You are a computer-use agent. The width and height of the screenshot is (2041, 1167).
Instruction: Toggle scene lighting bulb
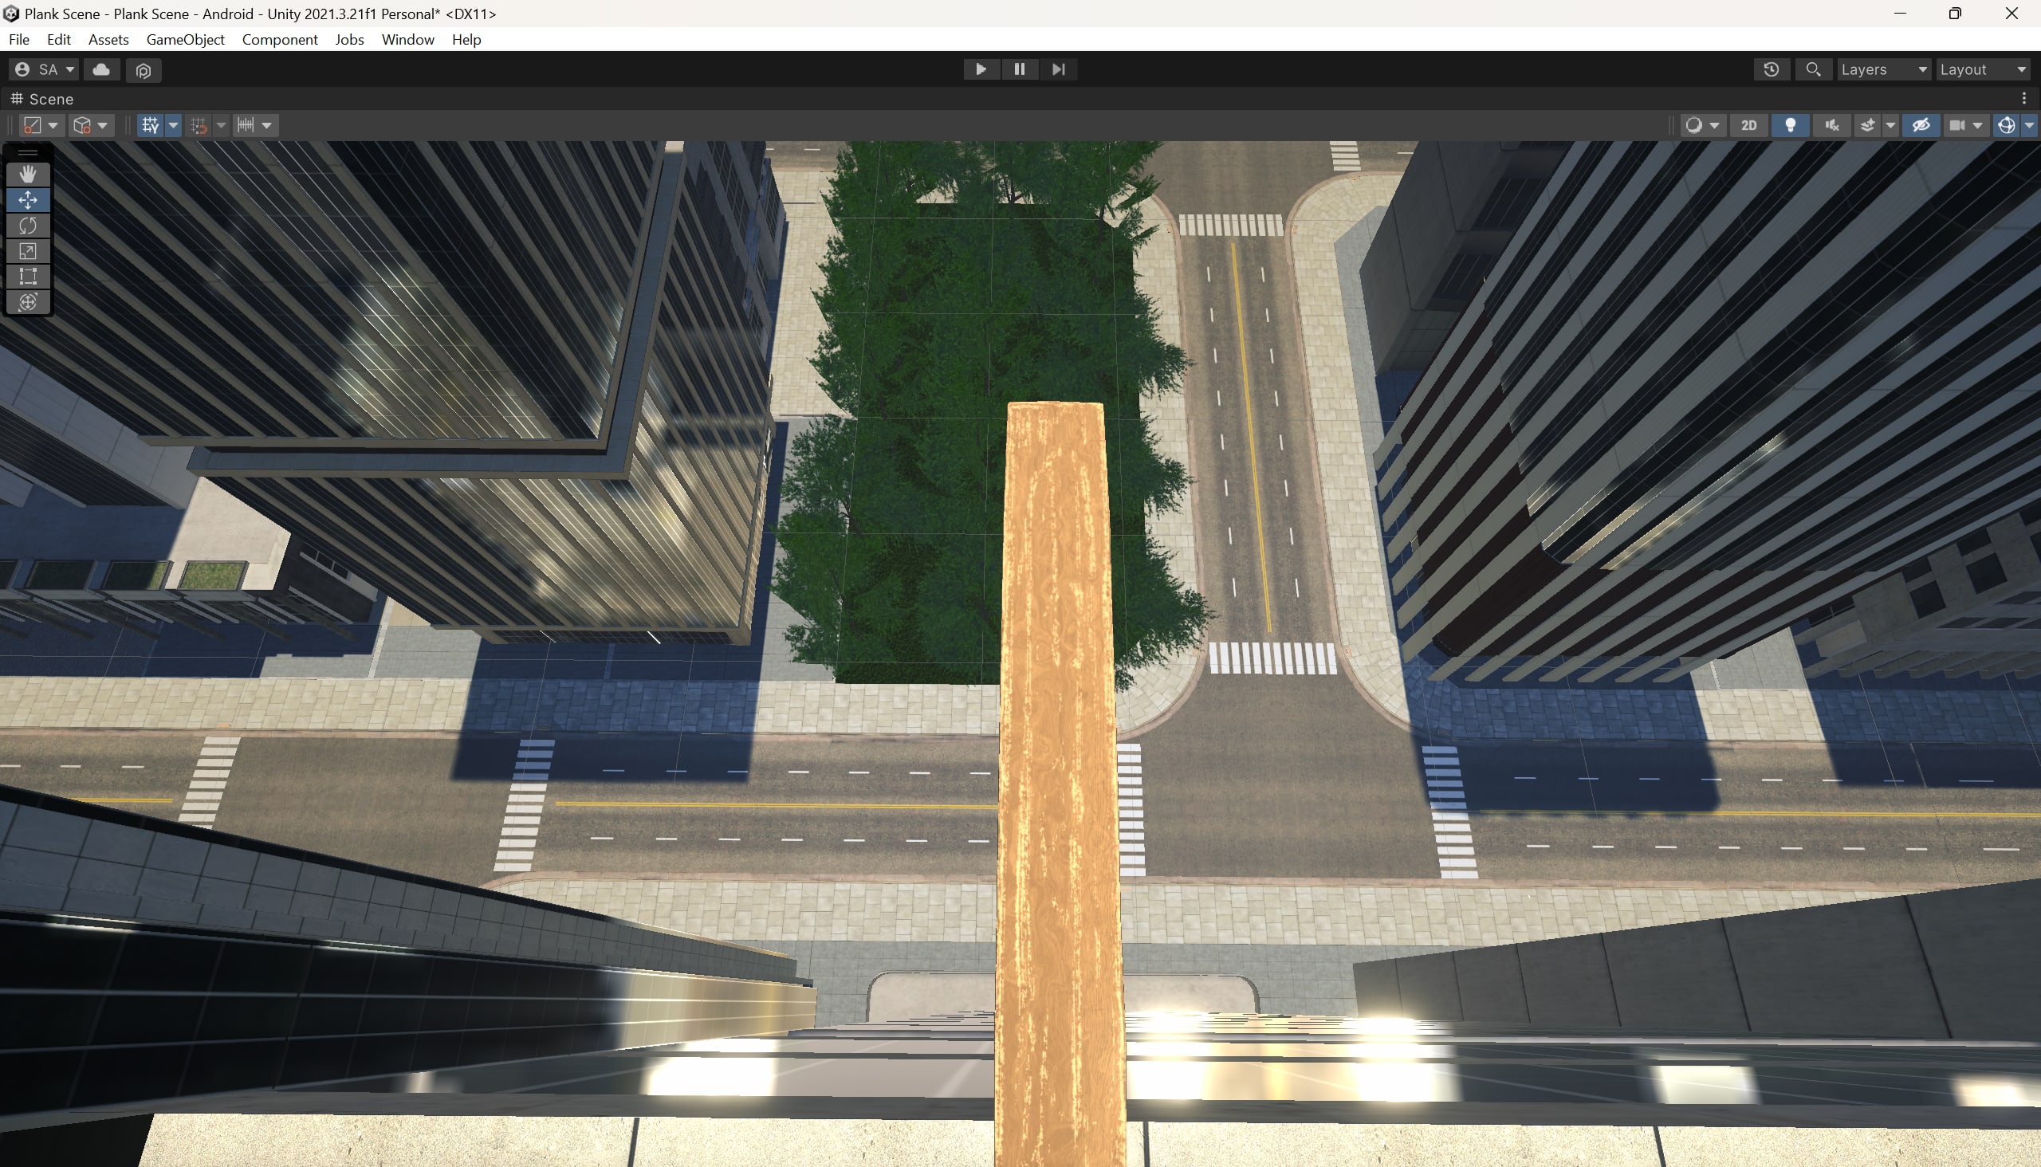(x=1790, y=125)
